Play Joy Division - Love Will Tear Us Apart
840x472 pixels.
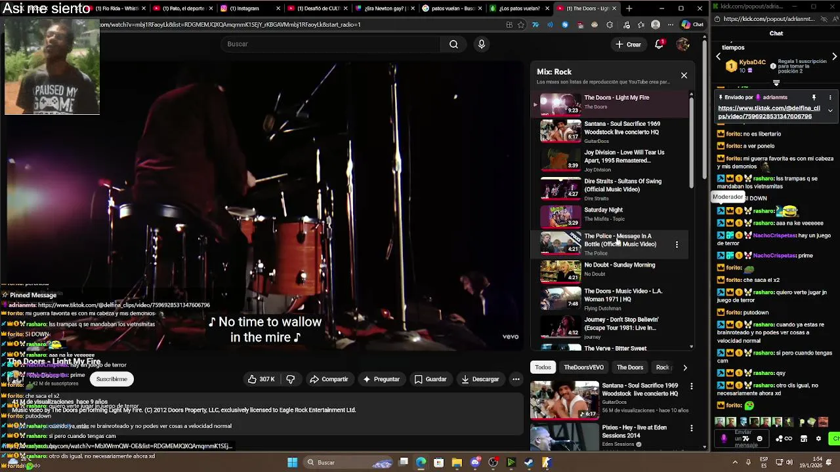click(610, 161)
